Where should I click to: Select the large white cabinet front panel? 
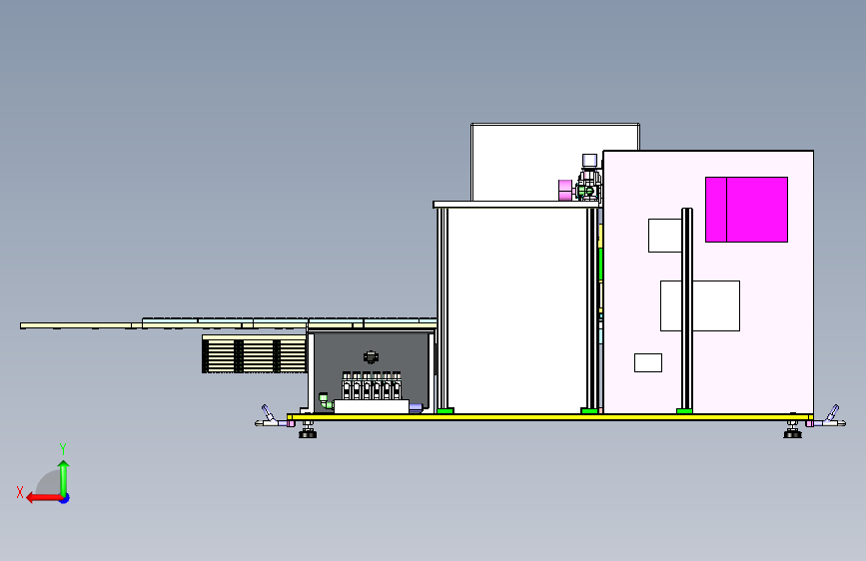coord(517,310)
